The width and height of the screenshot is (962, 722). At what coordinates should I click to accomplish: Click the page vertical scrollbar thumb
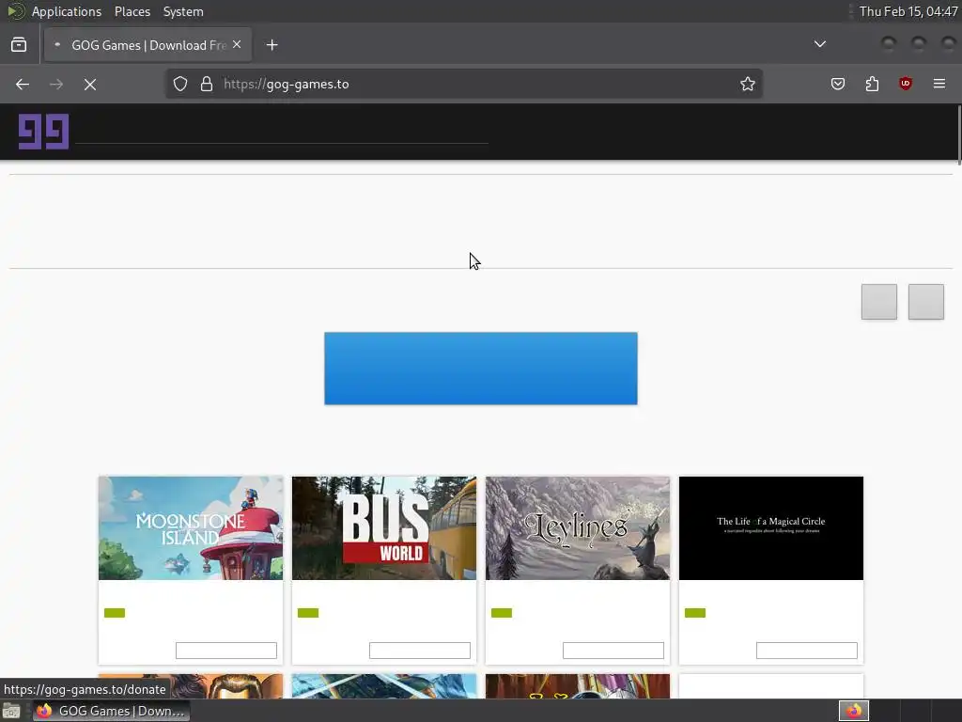tap(959, 135)
